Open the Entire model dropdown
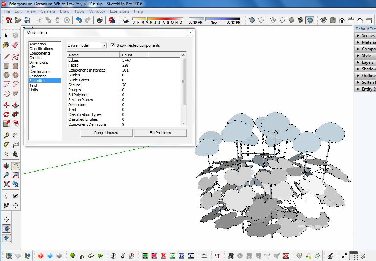The width and height of the screenshot is (376, 261). click(x=87, y=45)
